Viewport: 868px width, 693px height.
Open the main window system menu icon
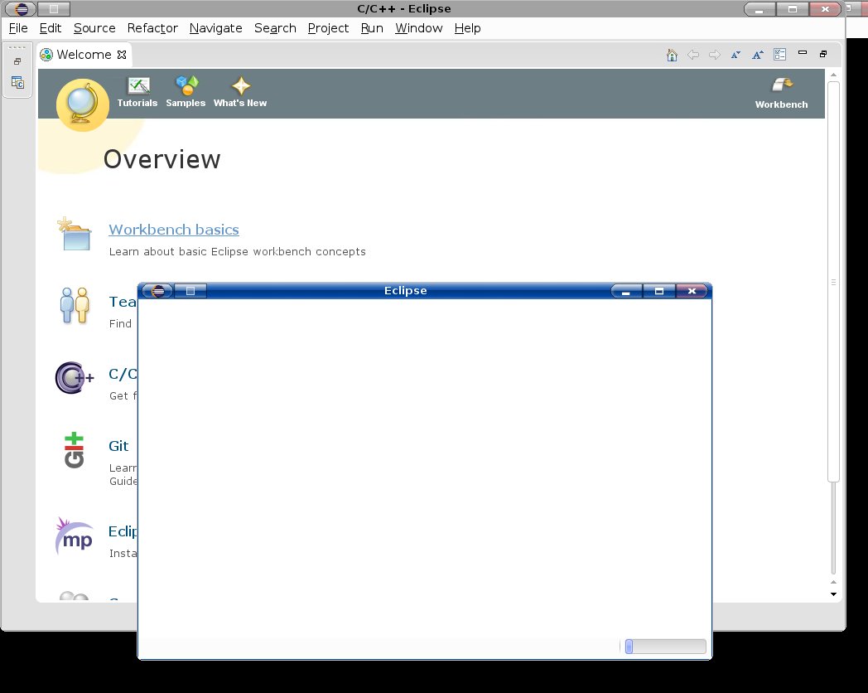click(21, 9)
